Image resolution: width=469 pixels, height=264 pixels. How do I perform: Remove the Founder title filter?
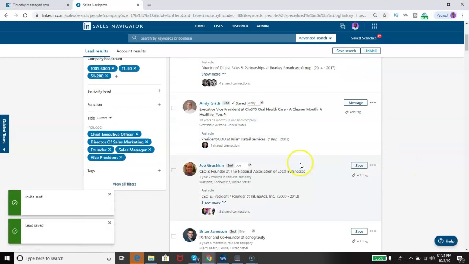[x=109, y=150]
